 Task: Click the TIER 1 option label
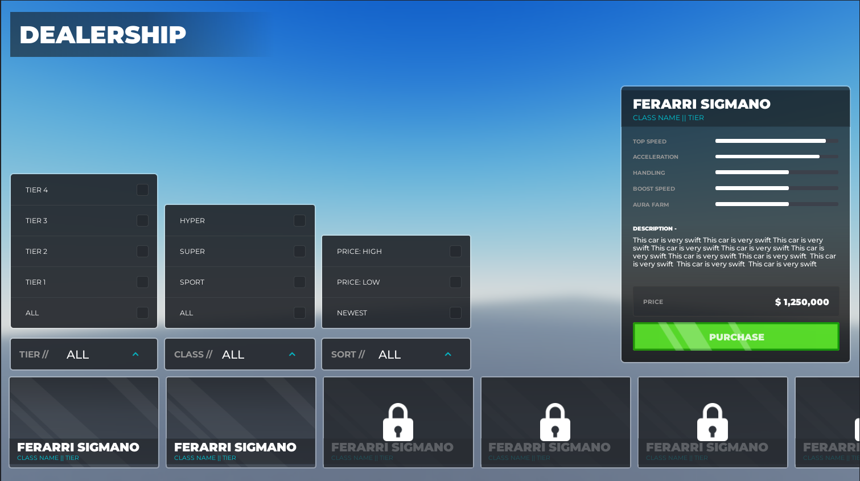coord(35,282)
